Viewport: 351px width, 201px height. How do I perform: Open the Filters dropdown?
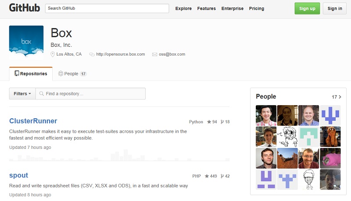point(22,94)
